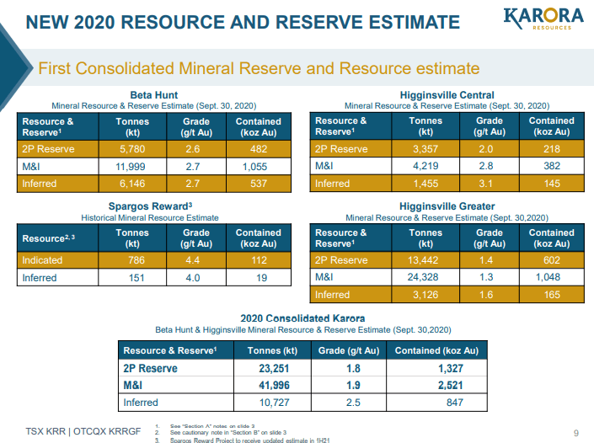
Task: Click 'Grade (g/t Au)' header in Consolidated table
Action: [349, 350]
